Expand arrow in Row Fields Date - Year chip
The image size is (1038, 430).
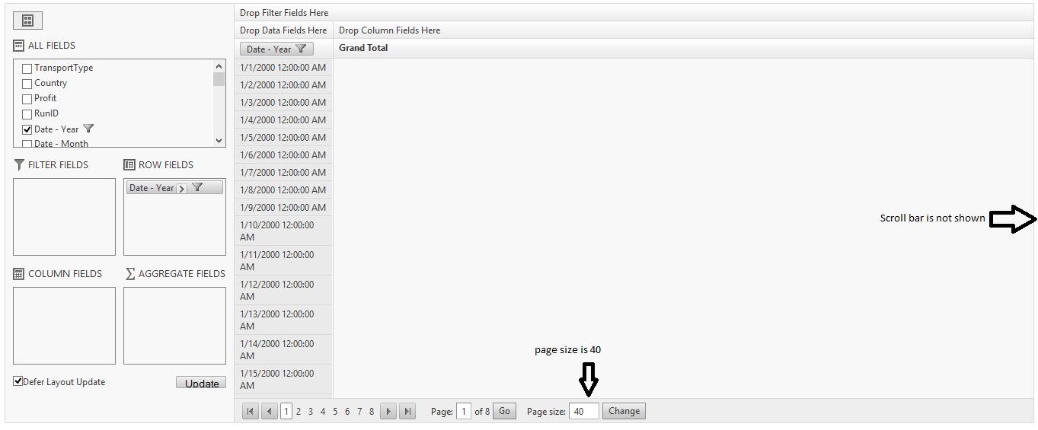[181, 188]
